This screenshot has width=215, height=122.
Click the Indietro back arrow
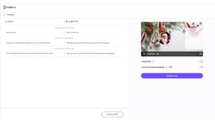coord(5,15)
